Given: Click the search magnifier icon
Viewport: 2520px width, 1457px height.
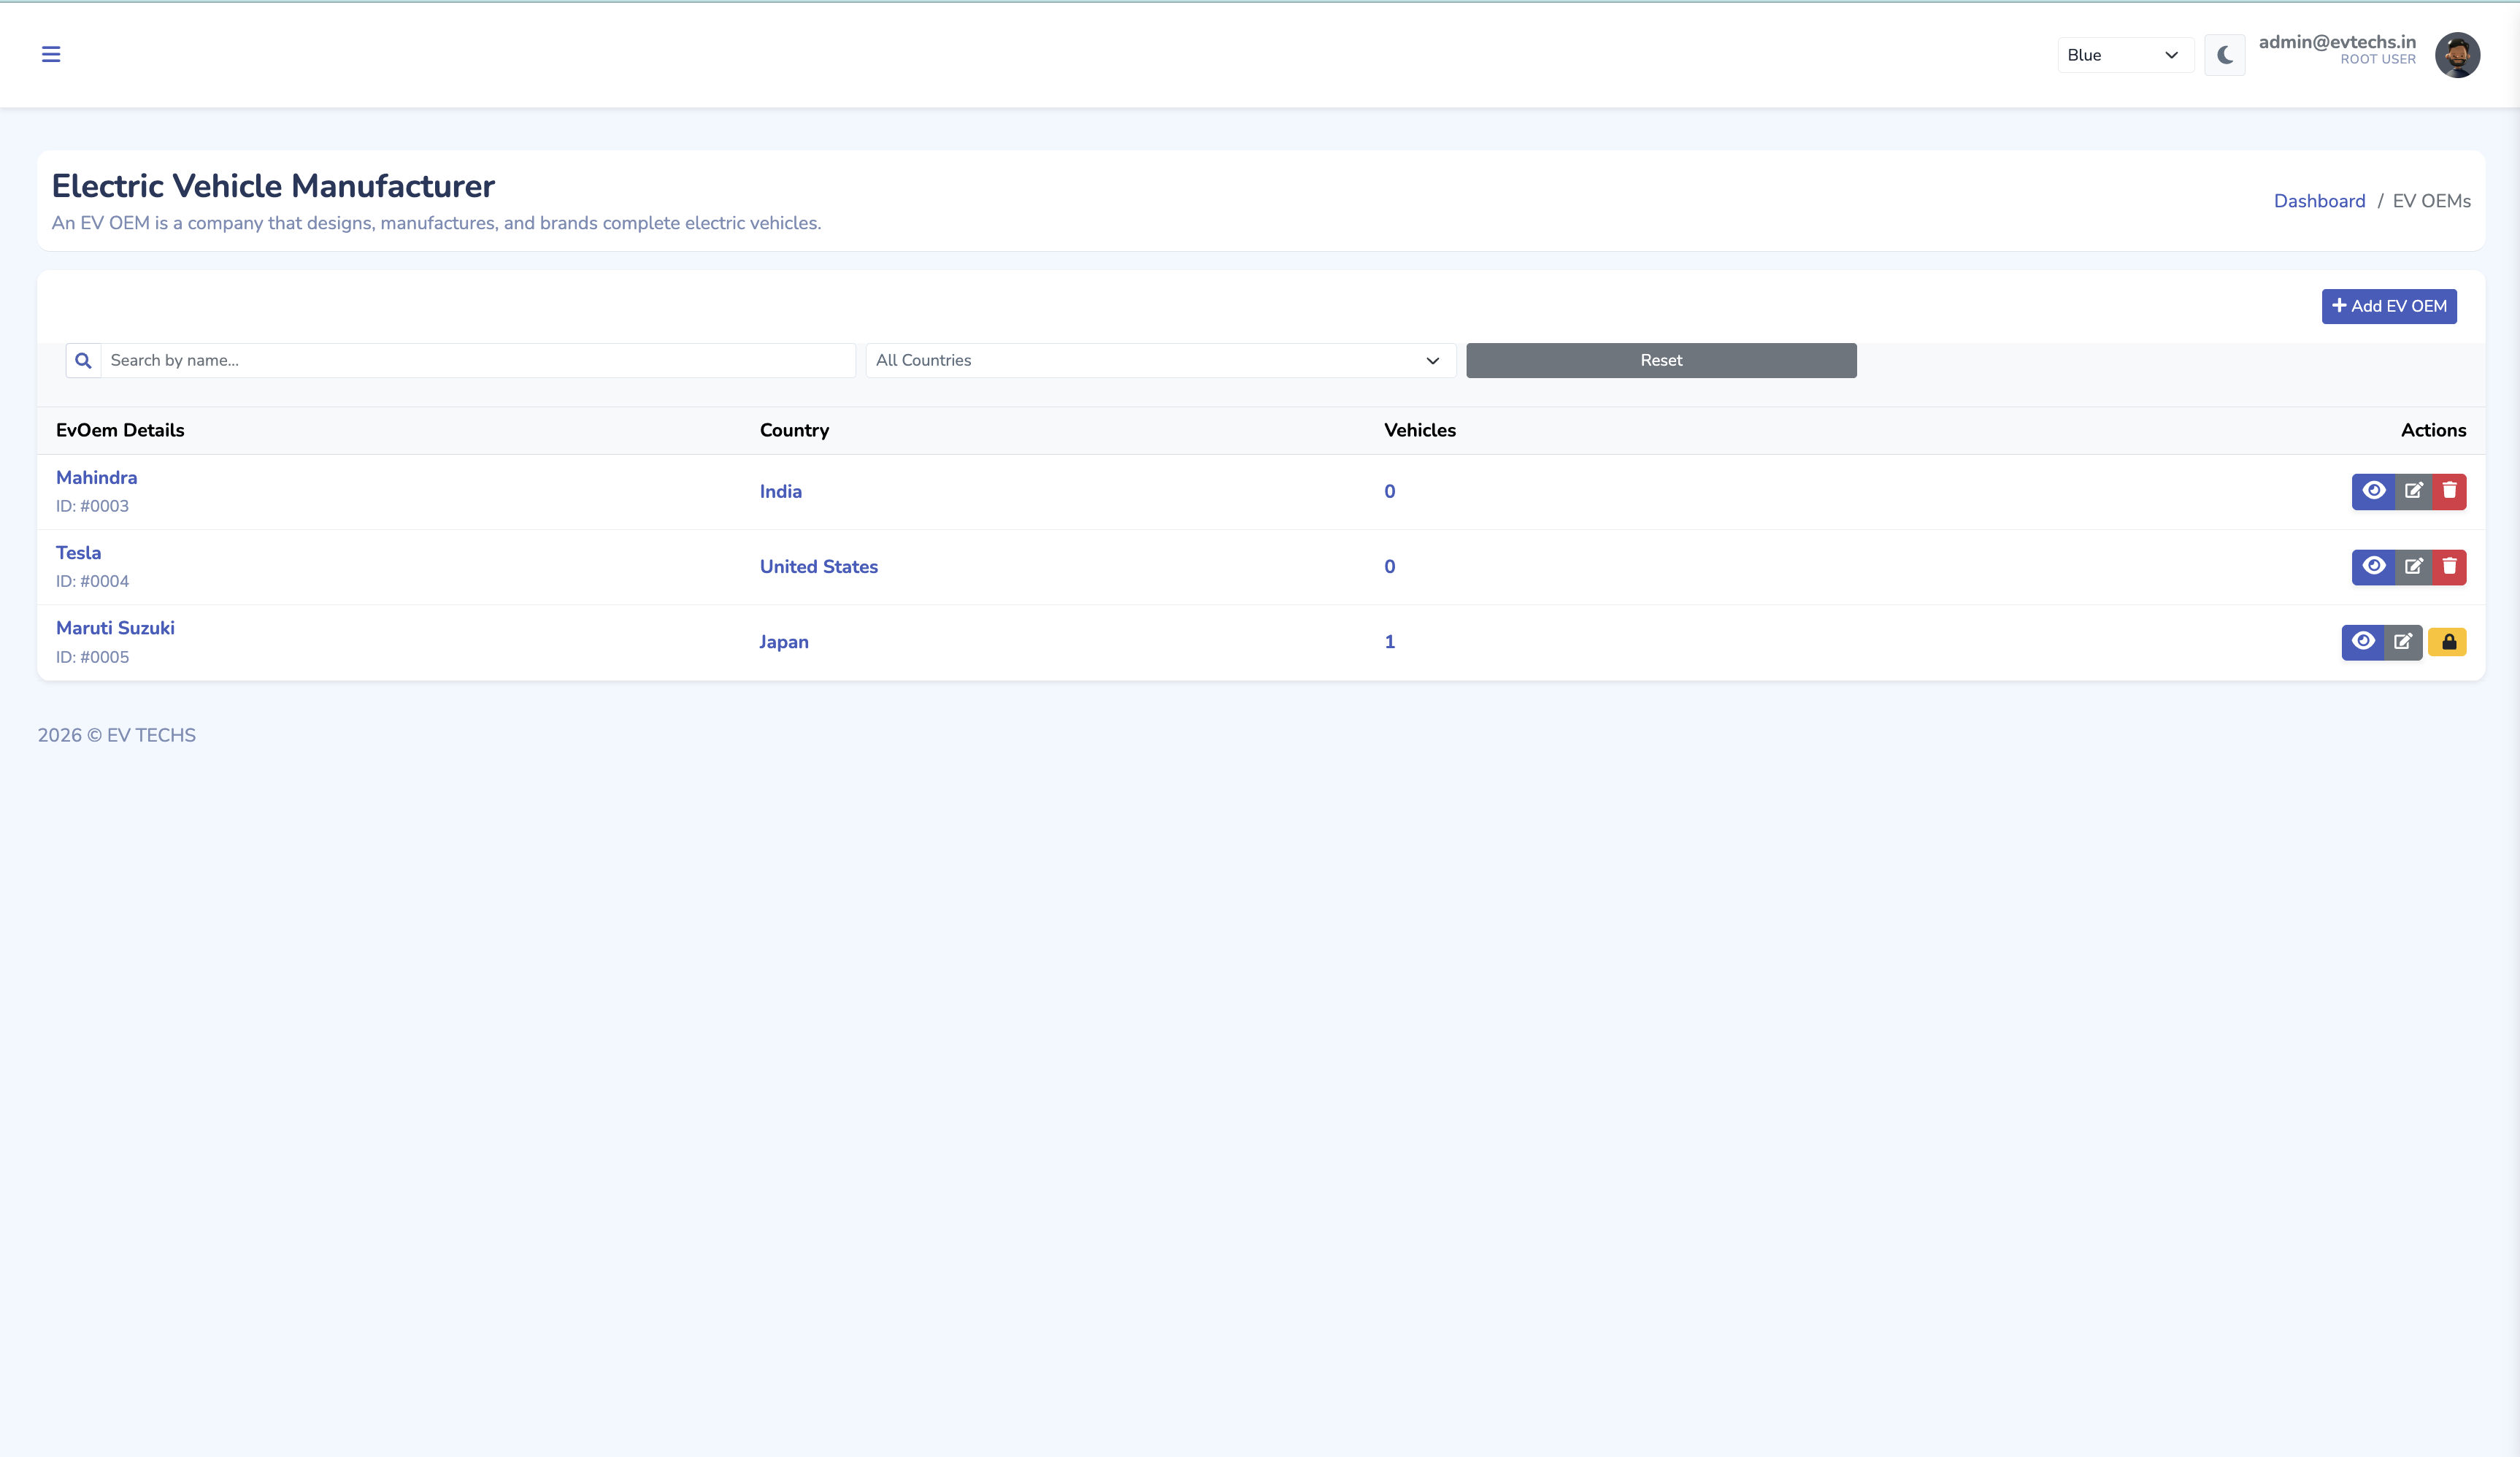Looking at the screenshot, I should [84, 360].
